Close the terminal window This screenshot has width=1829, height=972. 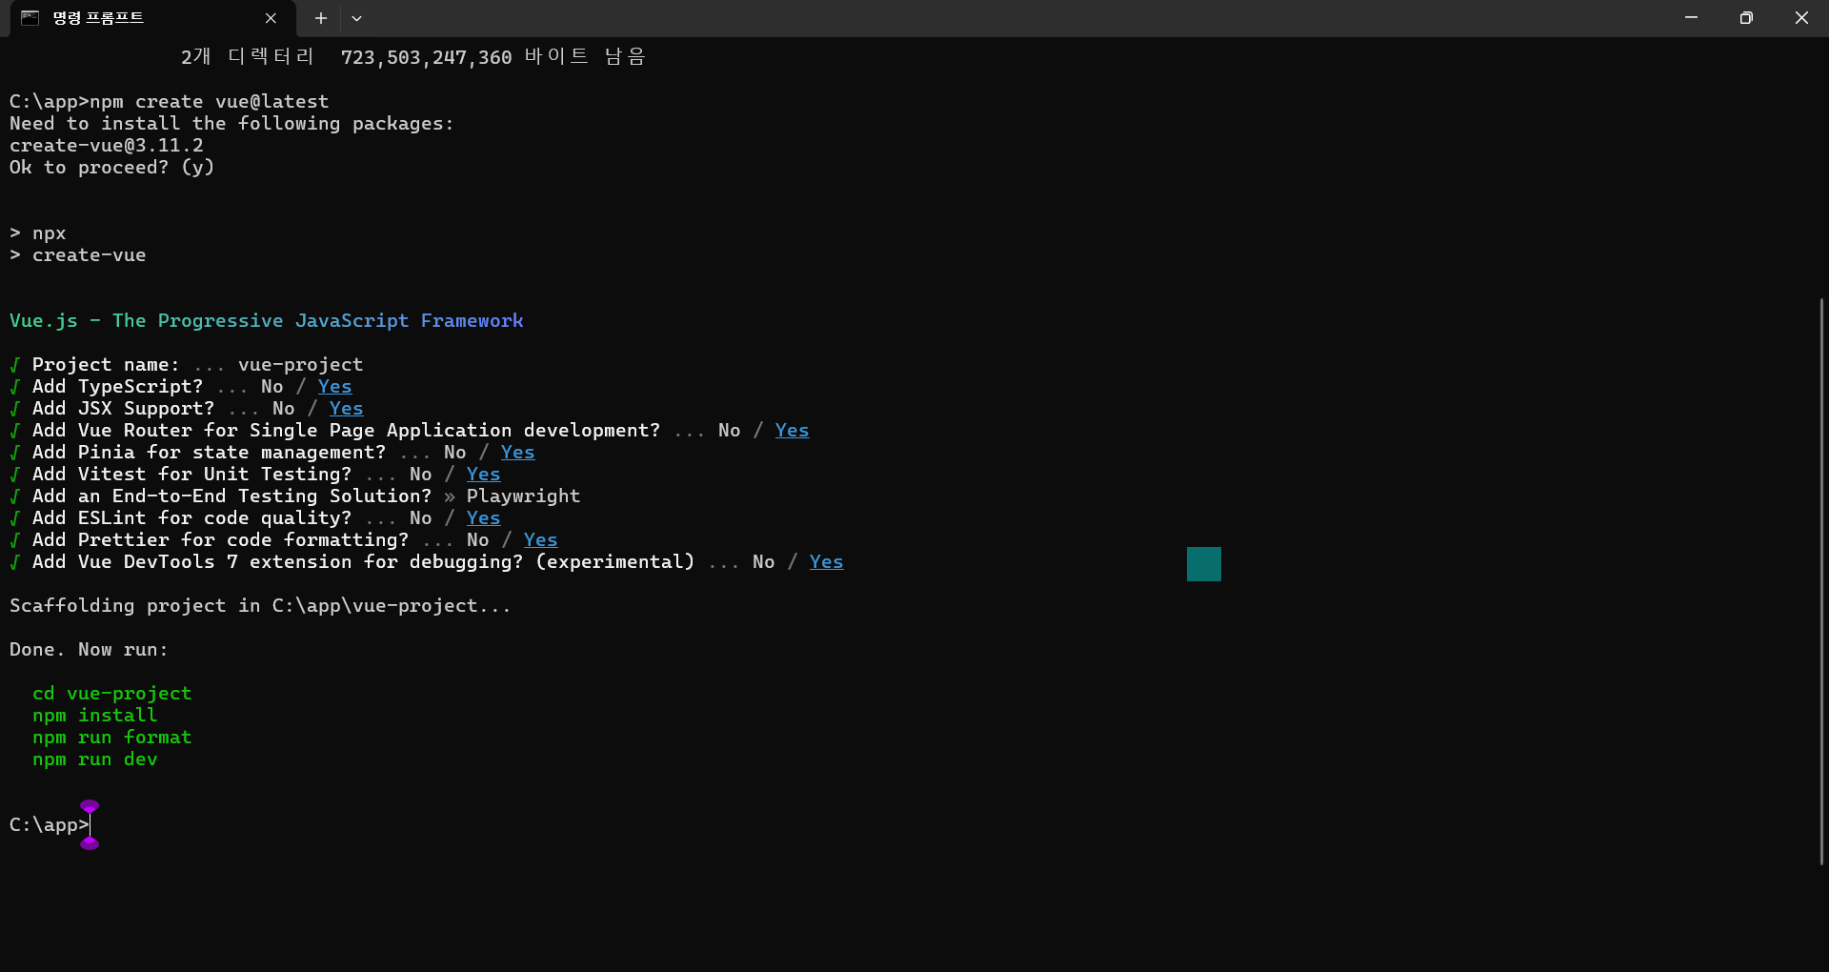(x=1801, y=18)
